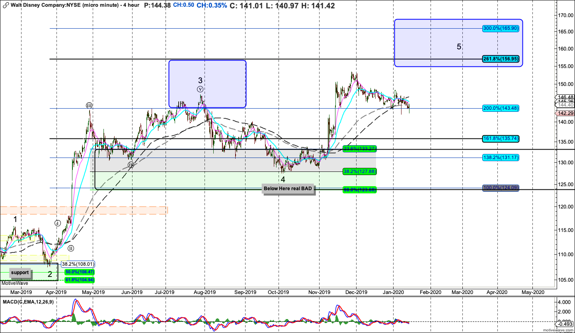The height and width of the screenshot is (333, 575).
Task: Click the 146.48 price axis tag
Action: (x=564, y=97)
